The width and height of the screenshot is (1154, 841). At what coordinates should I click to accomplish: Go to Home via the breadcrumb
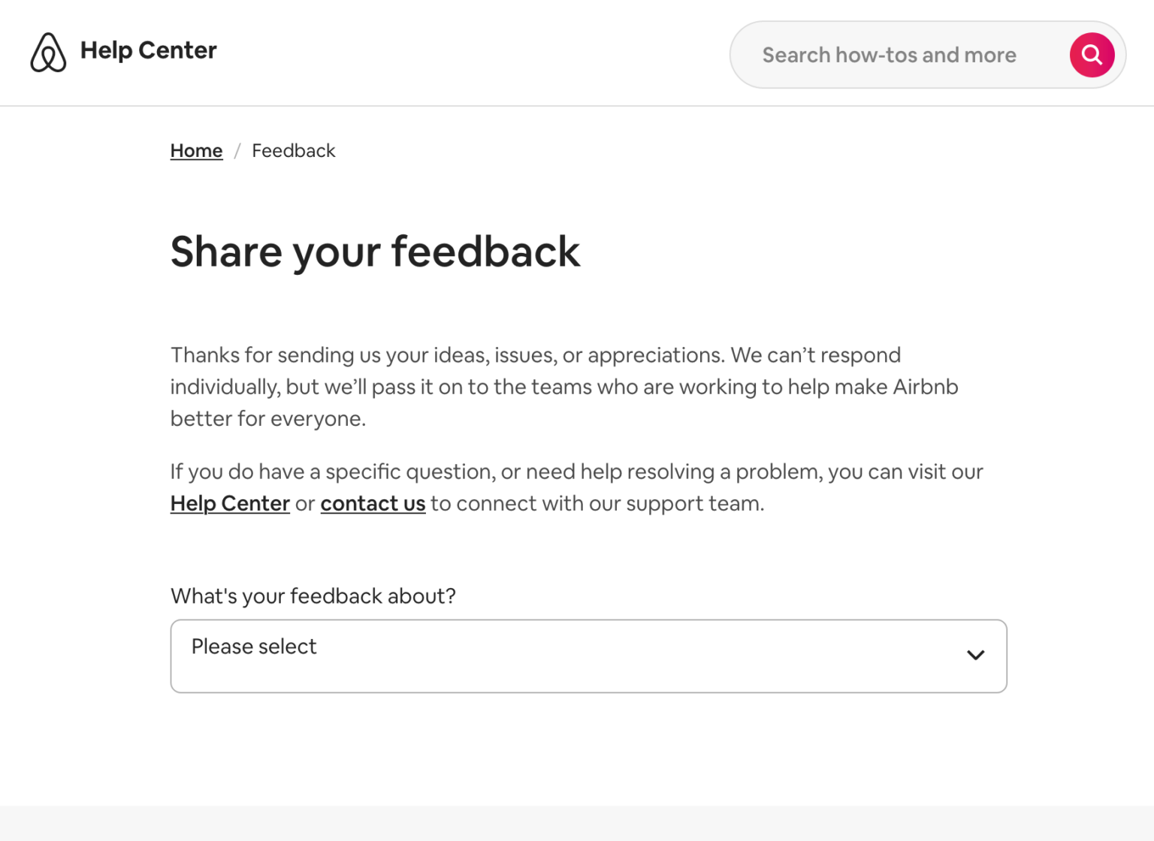[196, 151]
